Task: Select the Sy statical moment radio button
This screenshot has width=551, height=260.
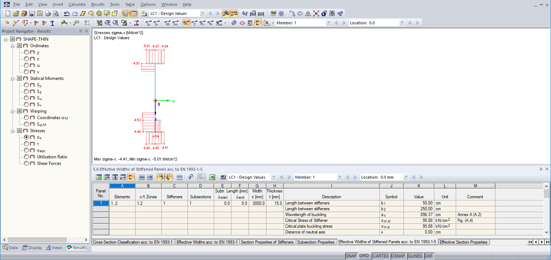Action: pyautogui.click(x=27, y=85)
